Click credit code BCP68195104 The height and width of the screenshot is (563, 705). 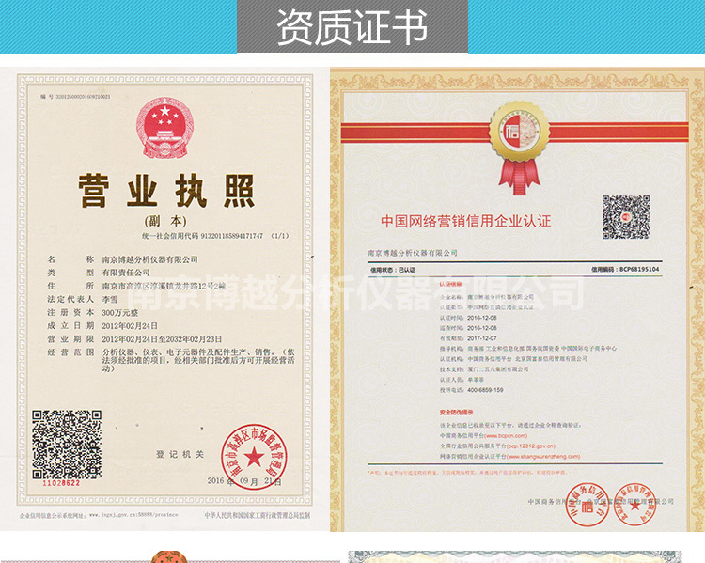pyautogui.click(x=639, y=270)
